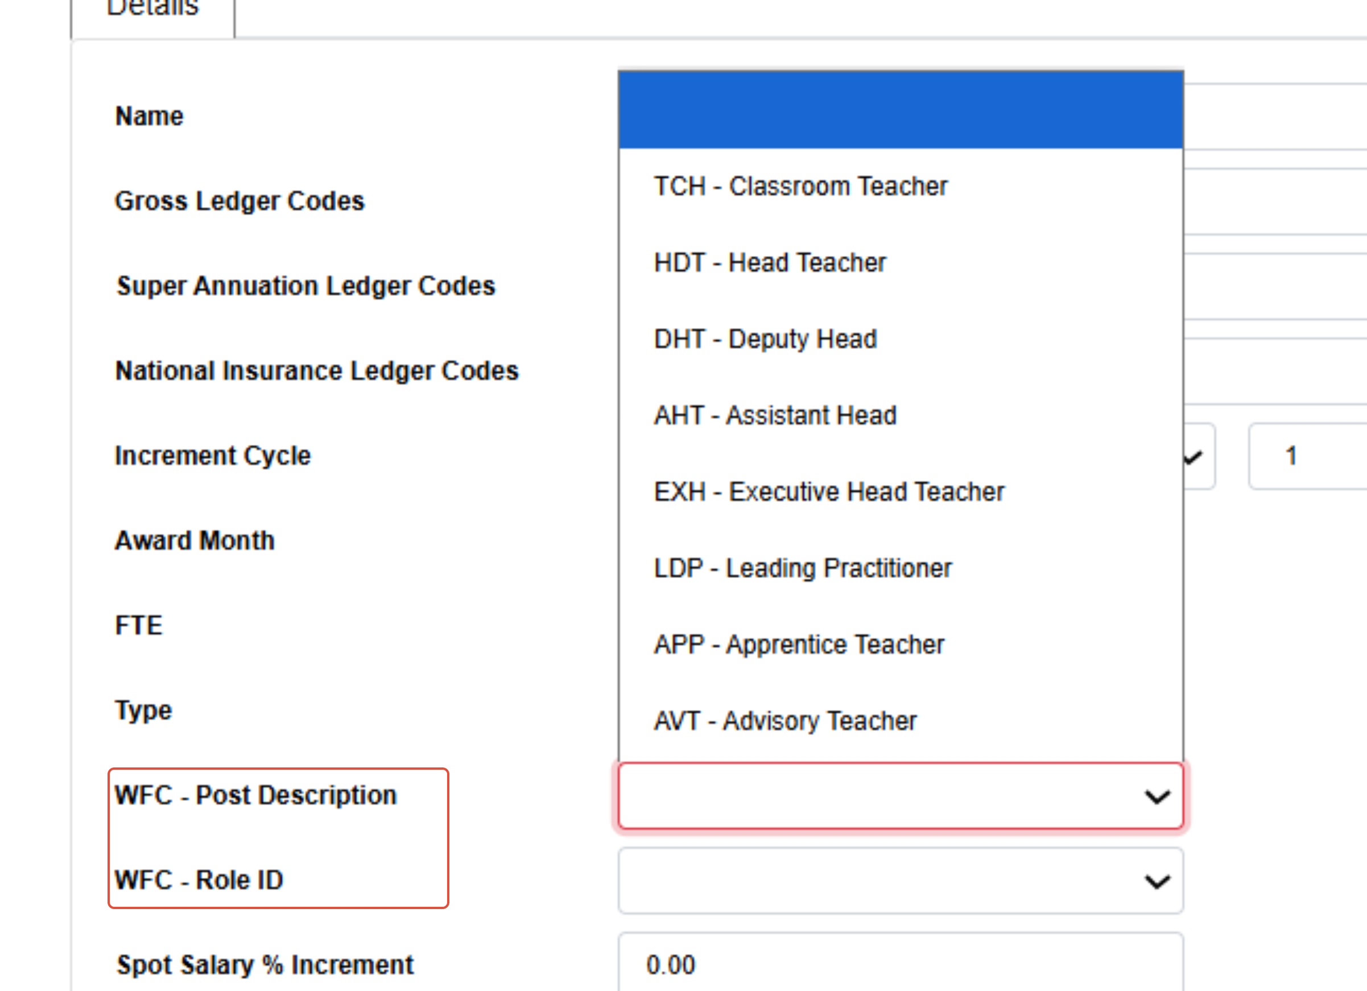Choose AVT - Advisory Teacher entry
The width and height of the screenshot is (1367, 991).
[785, 721]
